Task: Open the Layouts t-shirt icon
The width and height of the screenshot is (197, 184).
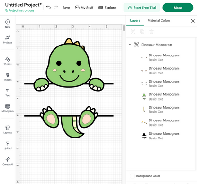Action: tap(8, 128)
